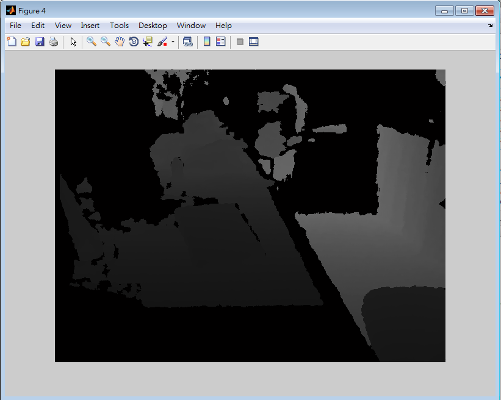Open the File menu
This screenshot has height=400, width=501.
coord(15,26)
